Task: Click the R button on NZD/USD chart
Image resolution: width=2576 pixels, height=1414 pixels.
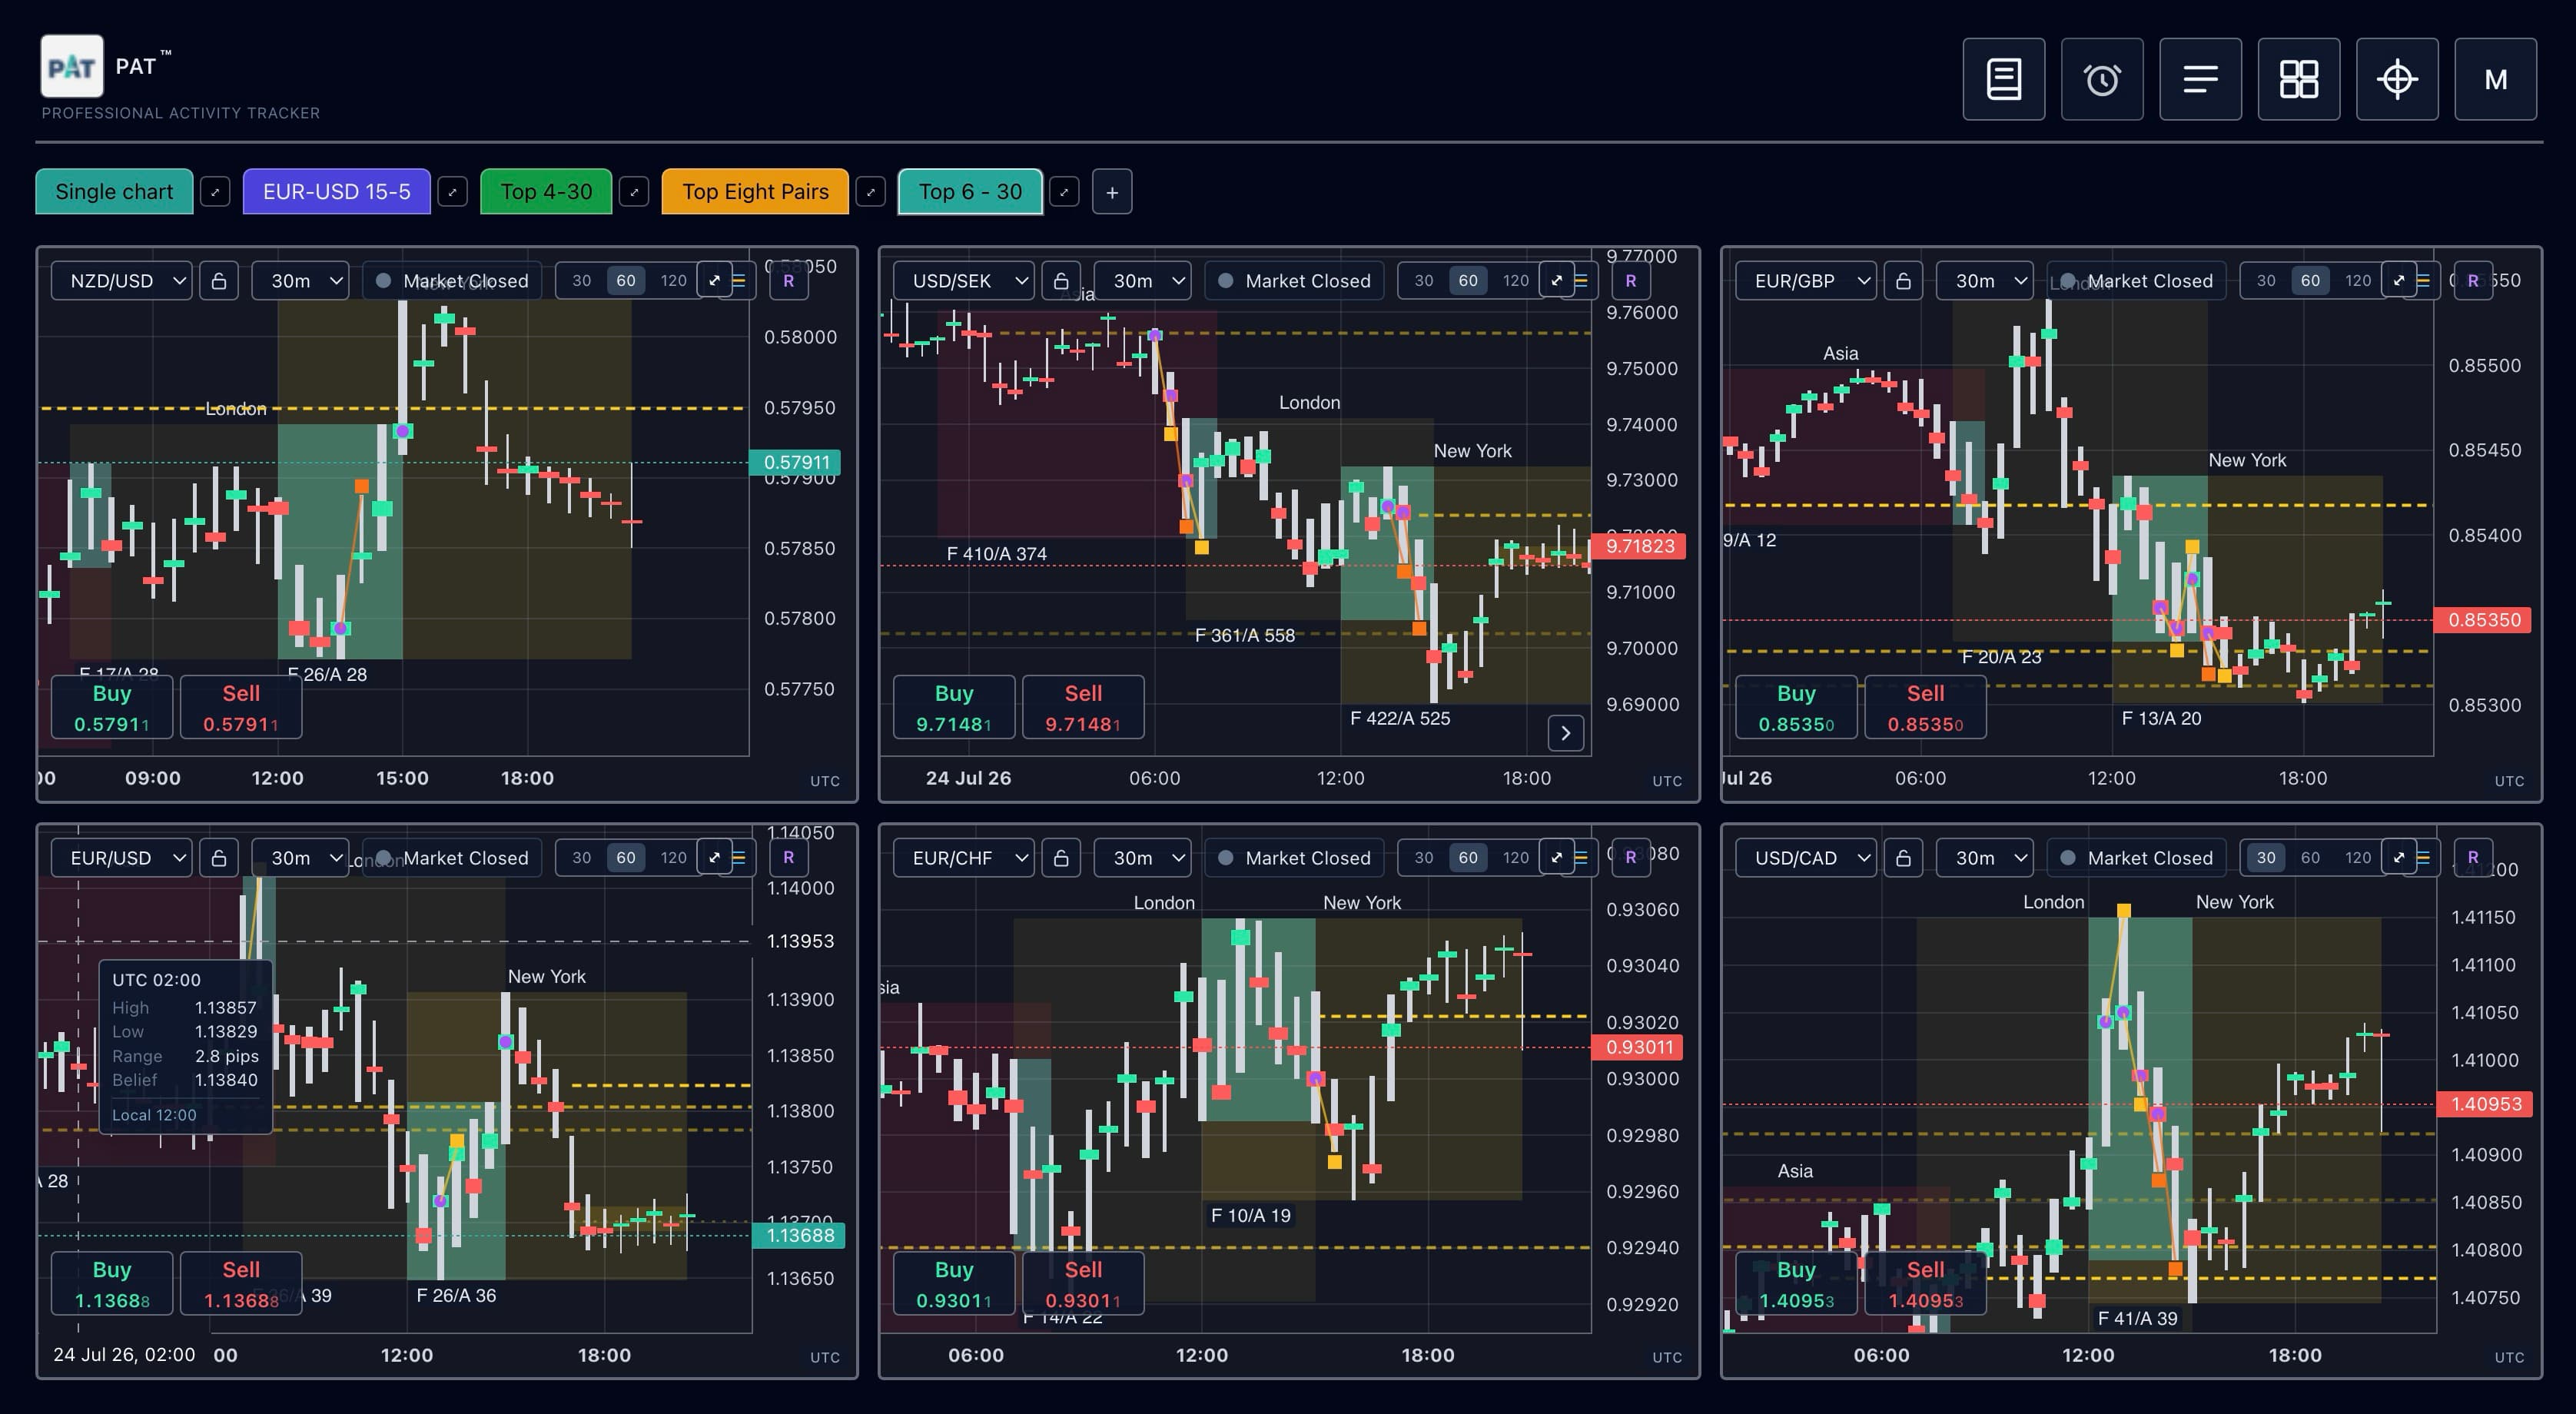Action: [x=789, y=281]
